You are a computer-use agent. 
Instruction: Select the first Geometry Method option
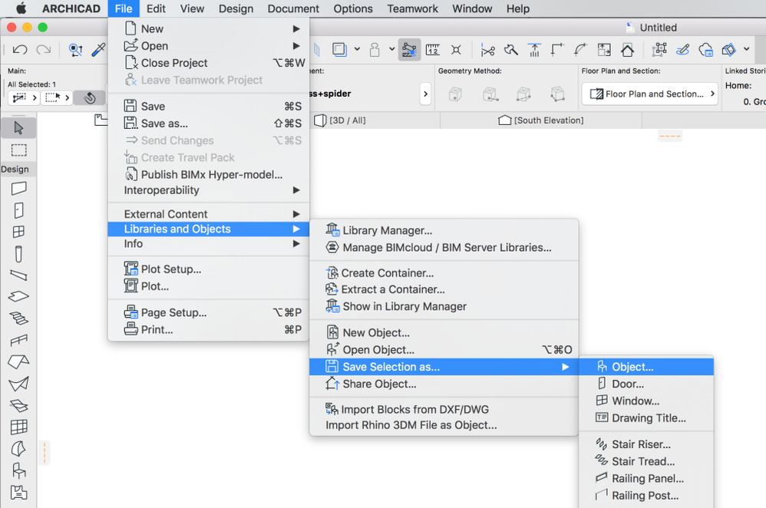coord(455,94)
